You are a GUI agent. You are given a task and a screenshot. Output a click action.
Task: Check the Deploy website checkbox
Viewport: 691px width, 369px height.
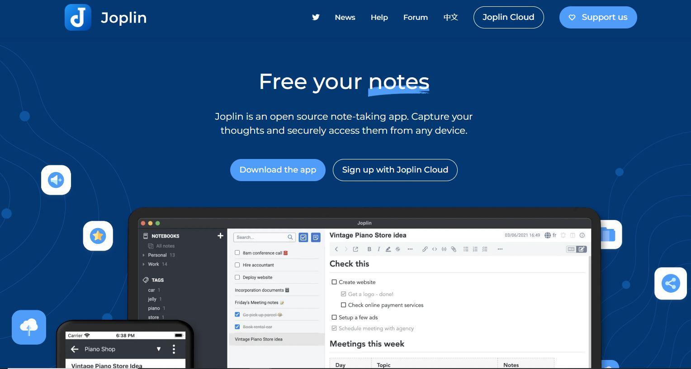237,277
